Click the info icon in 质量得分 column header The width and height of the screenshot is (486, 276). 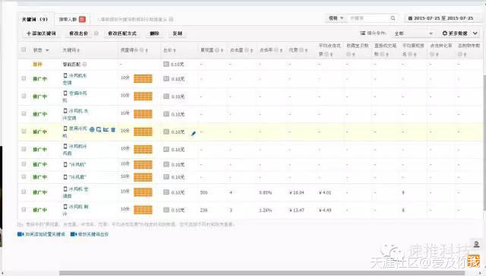142,50
